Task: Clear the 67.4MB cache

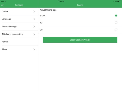Action: [x=80, y=40]
